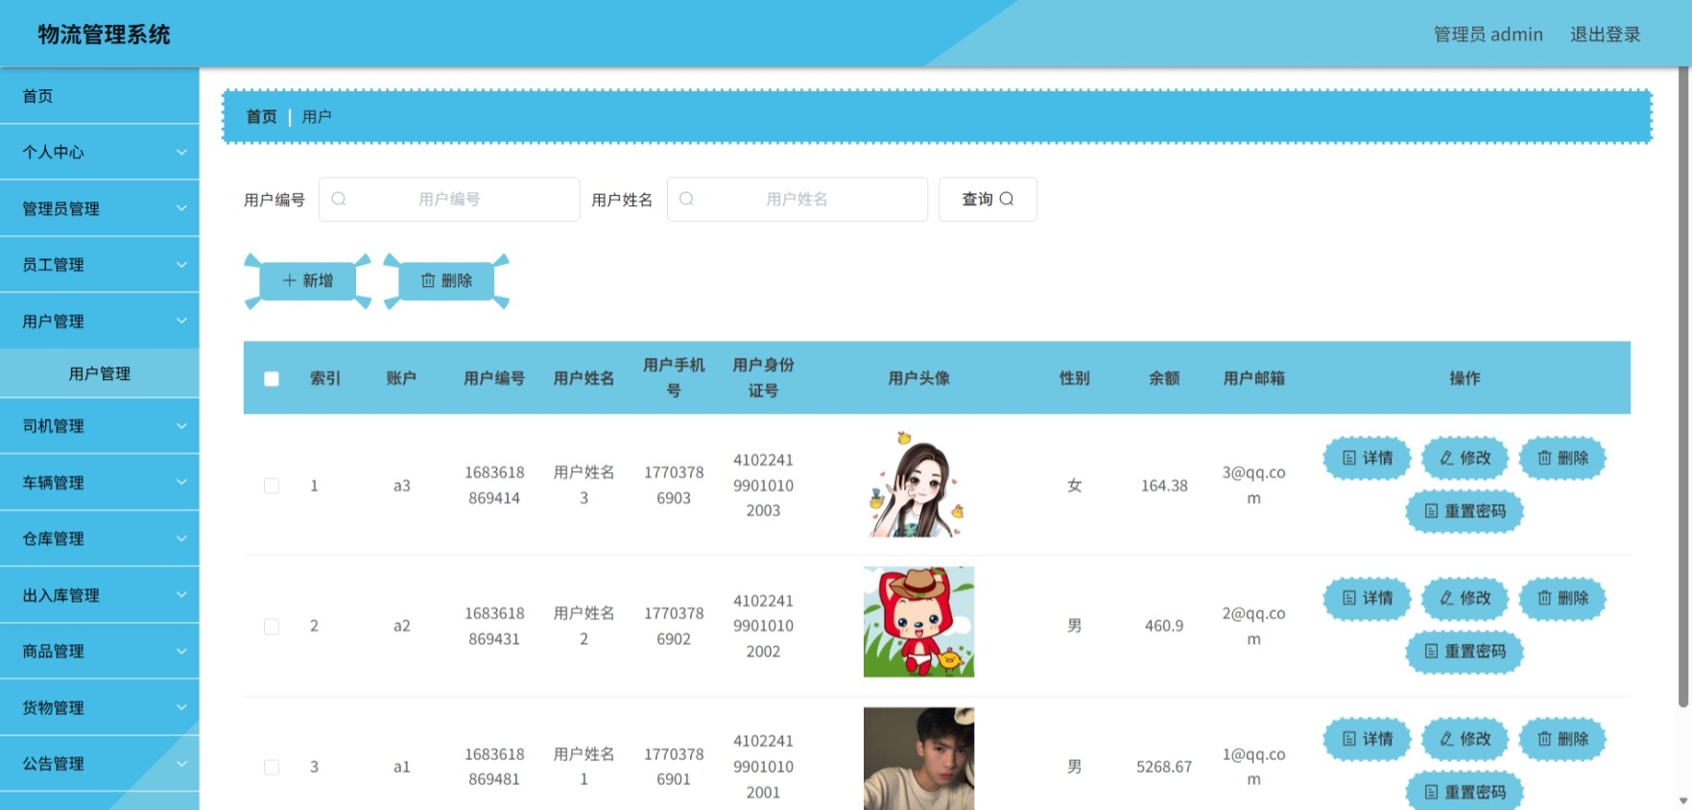Expand 个人中心 chevron in sidebar
This screenshot has width=1692, height=810.
click(181, 152)
